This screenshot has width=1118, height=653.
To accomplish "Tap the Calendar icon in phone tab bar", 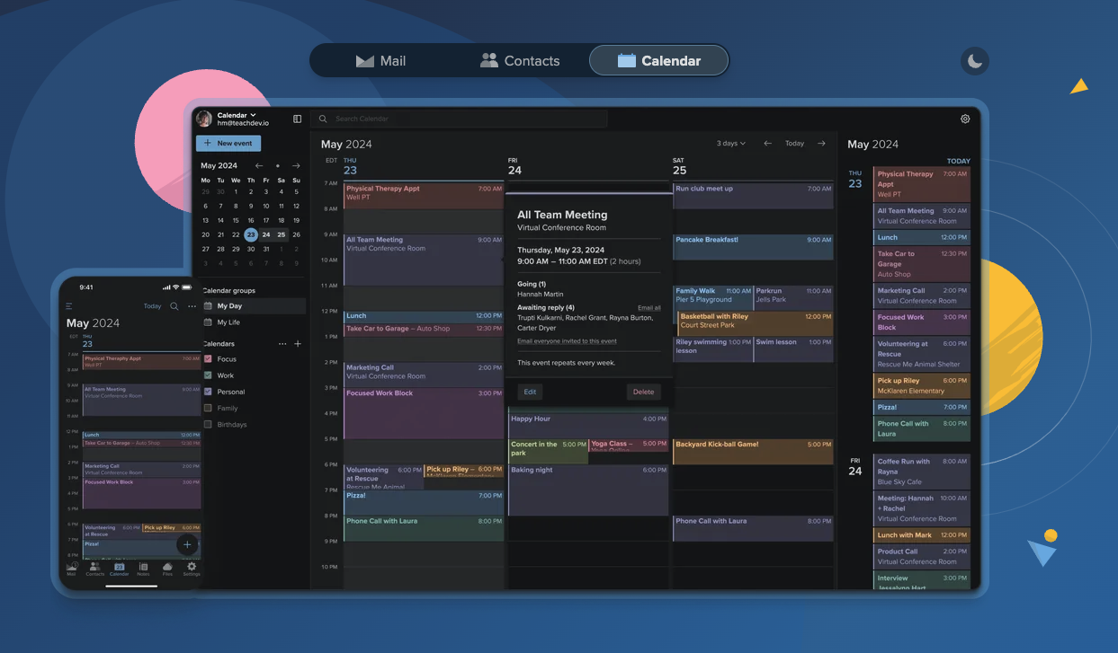I will pyautogui.click(x=119, y=569).
